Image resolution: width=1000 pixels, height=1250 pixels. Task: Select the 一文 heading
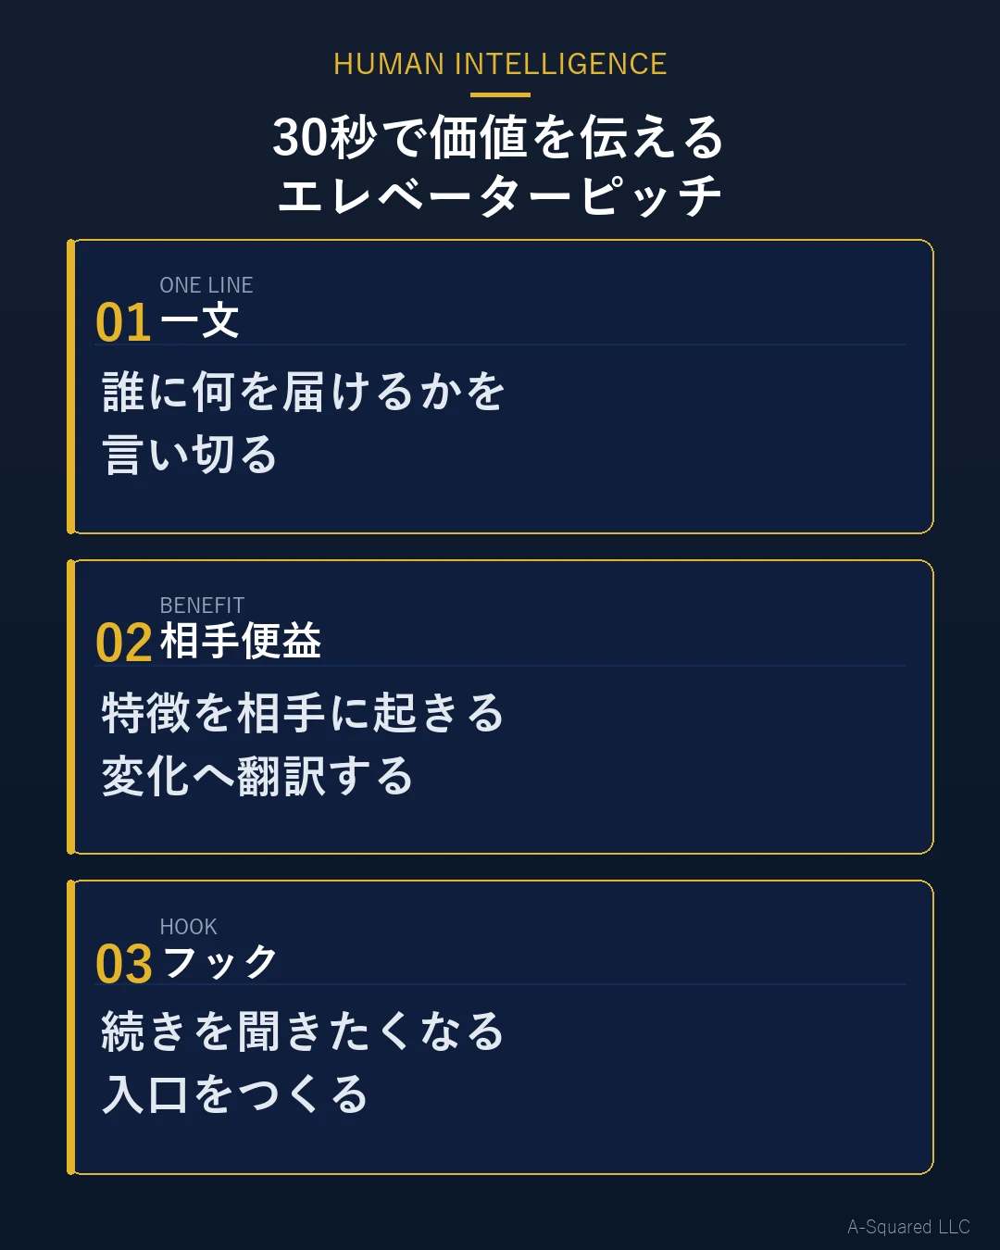click(x=200, y=321)
